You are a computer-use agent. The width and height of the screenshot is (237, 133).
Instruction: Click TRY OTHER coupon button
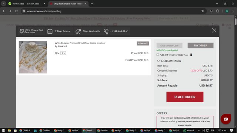[x=200, y=45]
